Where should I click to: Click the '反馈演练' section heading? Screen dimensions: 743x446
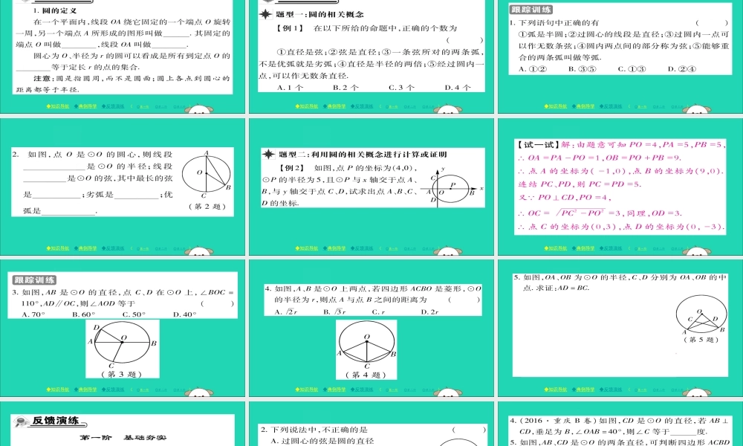(55, 421)
